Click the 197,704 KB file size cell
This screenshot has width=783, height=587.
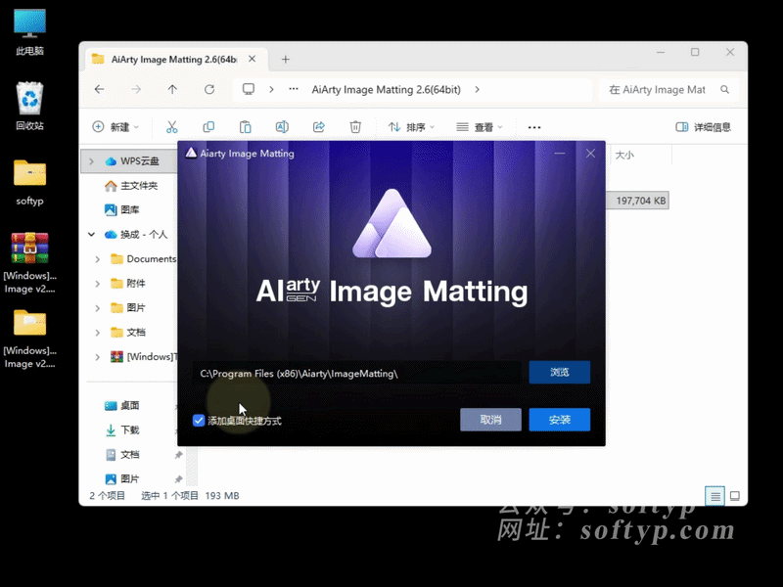[x=640, y=201]
